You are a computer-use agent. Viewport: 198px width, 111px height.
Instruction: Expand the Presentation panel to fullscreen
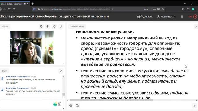pyautogui.click(x=196, y=27)
